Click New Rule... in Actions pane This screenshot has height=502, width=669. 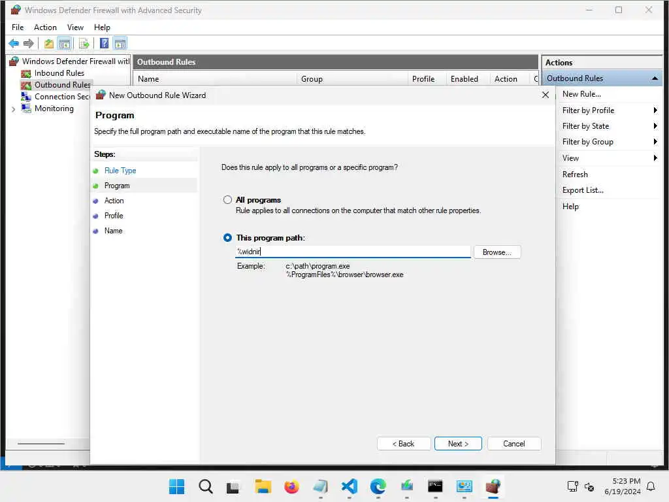pyautogui.click(x=581, y=94)
